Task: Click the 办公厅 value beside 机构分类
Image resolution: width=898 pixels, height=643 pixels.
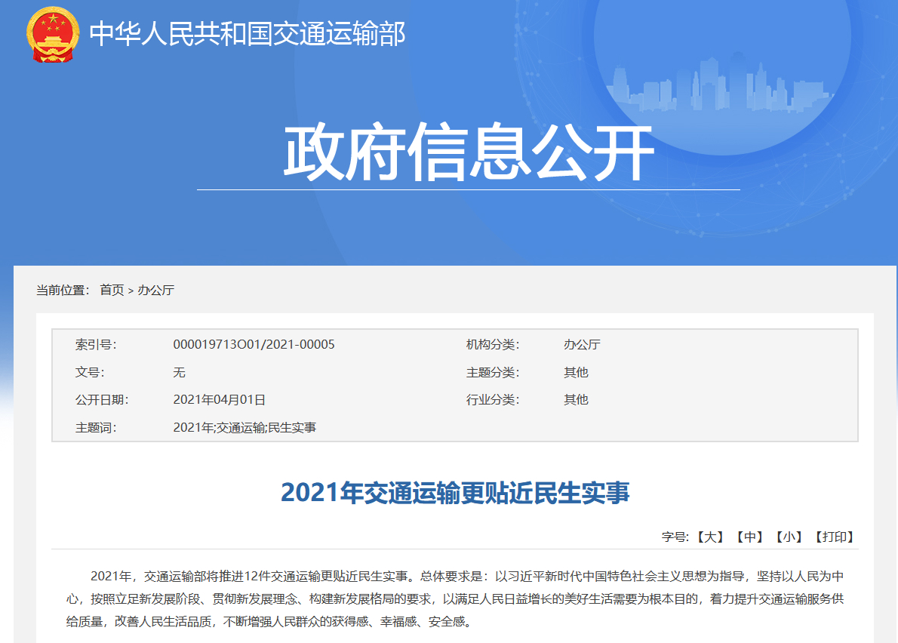Action: [582, 345]
